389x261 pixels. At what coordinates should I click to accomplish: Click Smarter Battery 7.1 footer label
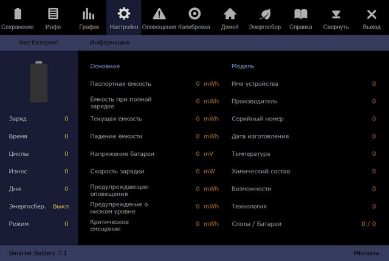pyautogui.click(x=38, y=252)
